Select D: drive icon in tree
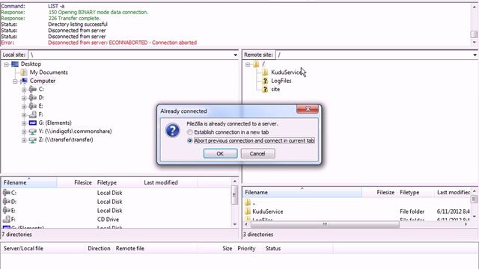The width and height of the screenshot is (479, 269). 33,98
